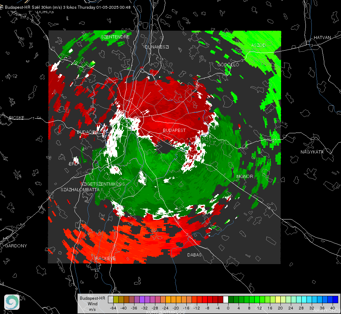
Task: Click the DABAS town label
Action: click(x=194, y=255)
